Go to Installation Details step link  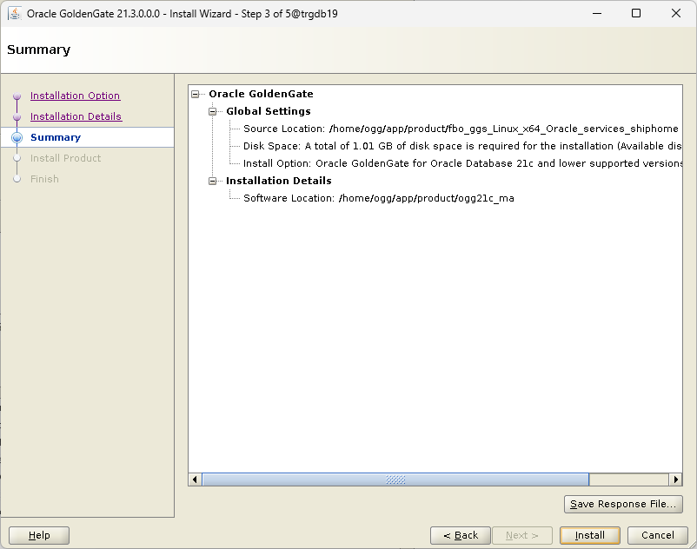[76, 116]
